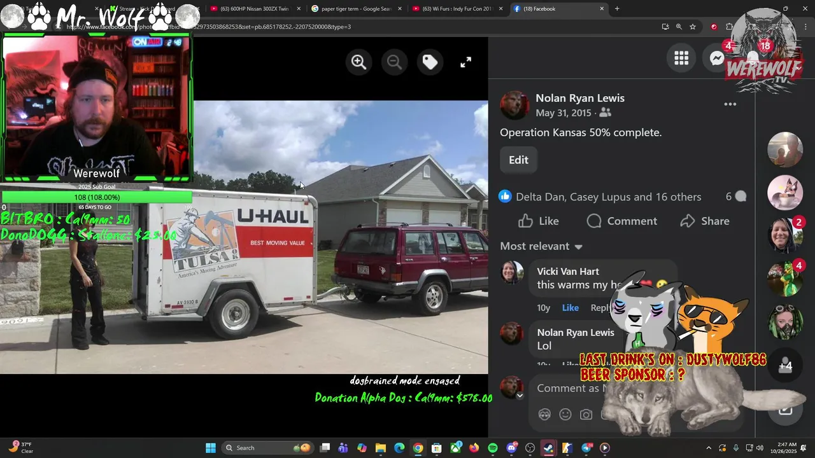Open File Explorer from the taskbar
This screenshot has height=458, width=815.
point(381,448)
